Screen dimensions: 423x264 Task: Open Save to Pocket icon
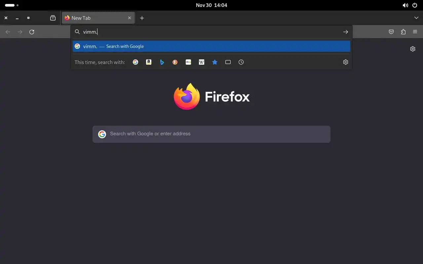click(391, 32)
